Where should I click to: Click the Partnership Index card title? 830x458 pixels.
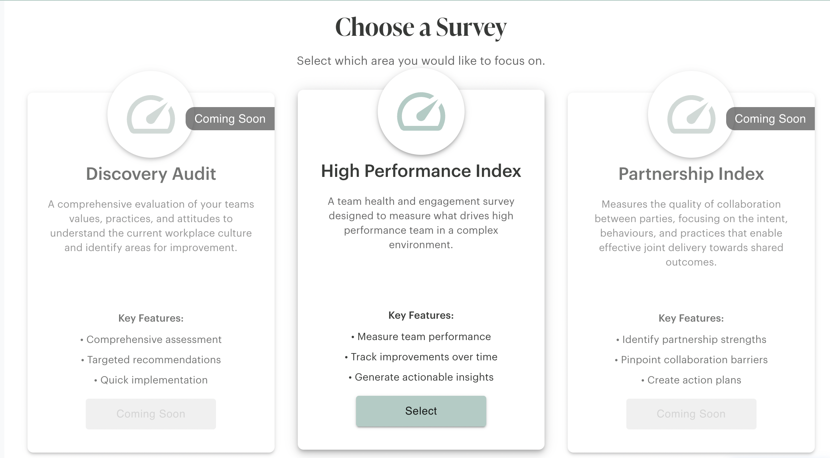(x=691, y=174)
